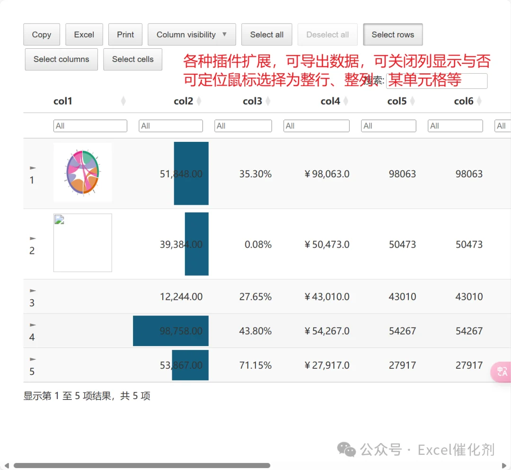Switch to Select cells mode
Image resolution: width=511 pixels, height=470 pixels.
click(132, 59)
